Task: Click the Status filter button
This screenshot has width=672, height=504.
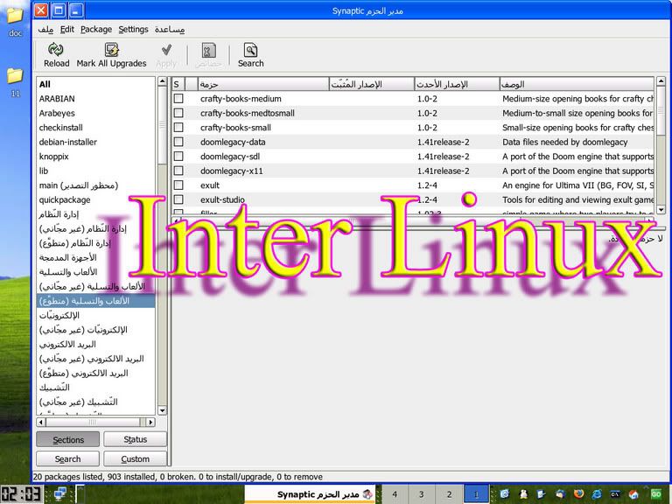Action: 135,440
